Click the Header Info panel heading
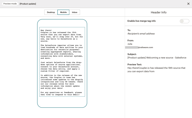The image size is (192, 118). pos(158,12)
